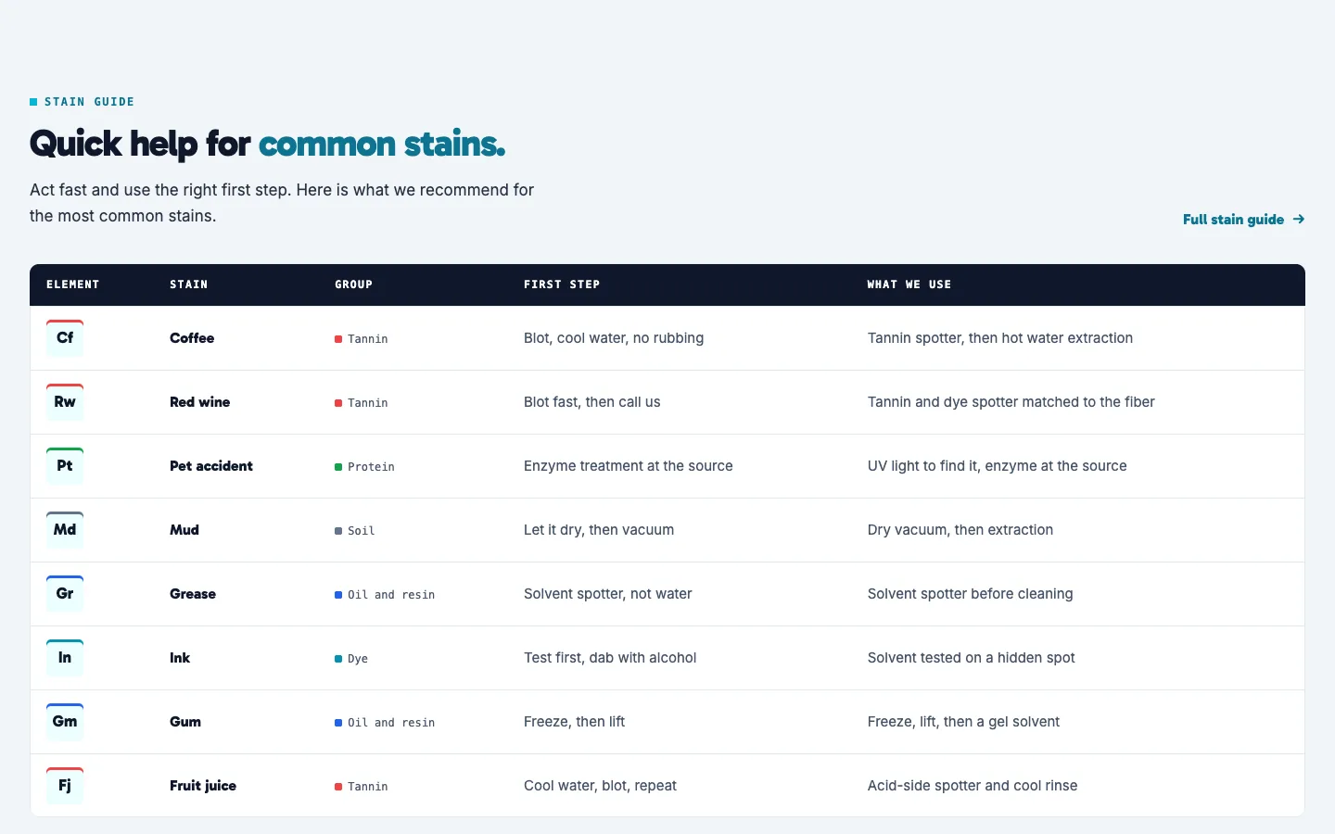Viewport: 1335px width, 834px height.
Task: Select the Fruit juice stain name
Action: tap(203, 786)
